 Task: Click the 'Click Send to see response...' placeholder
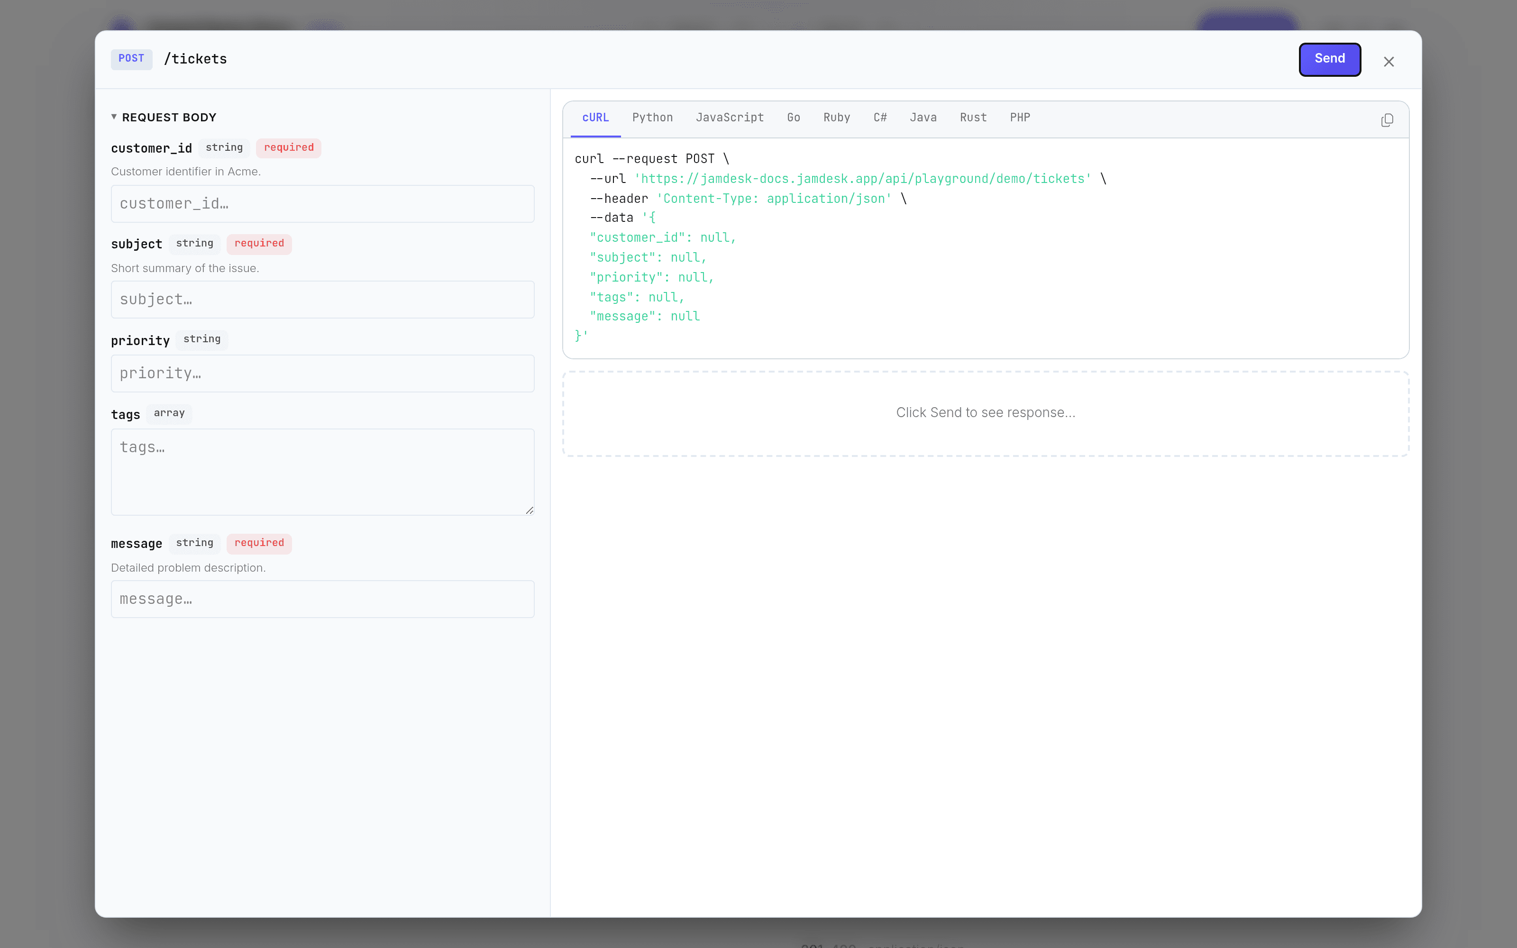pos(986,412)
